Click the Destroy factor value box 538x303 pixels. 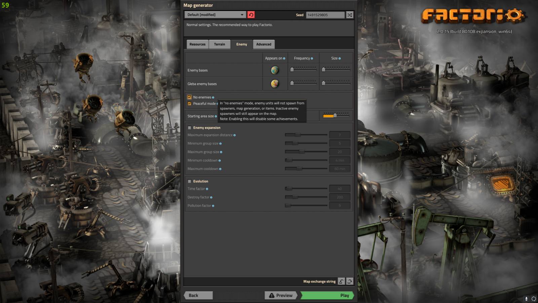tap(340, 197)
